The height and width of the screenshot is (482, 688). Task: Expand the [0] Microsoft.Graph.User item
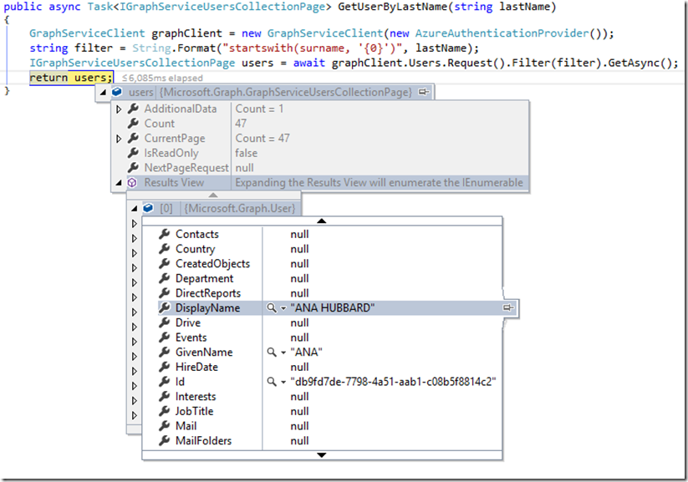click(134, 208)
